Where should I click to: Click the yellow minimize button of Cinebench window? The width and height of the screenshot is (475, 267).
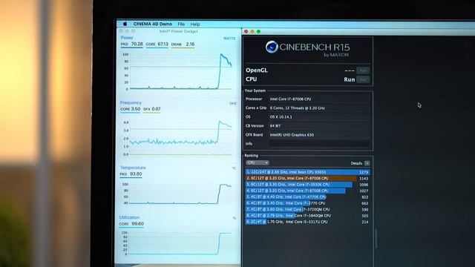tap(252, 31)
